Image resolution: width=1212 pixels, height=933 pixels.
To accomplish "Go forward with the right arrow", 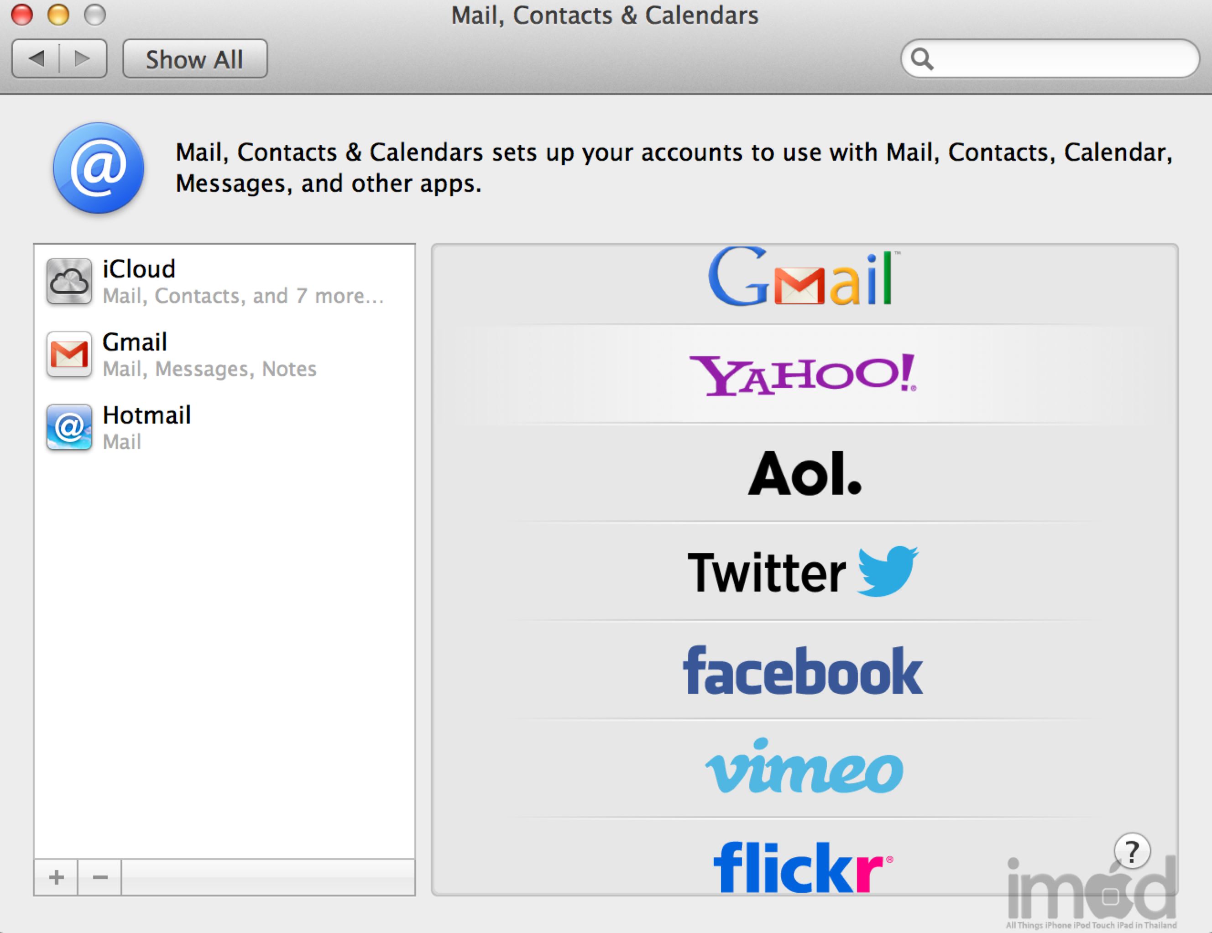I will [83, 58].
